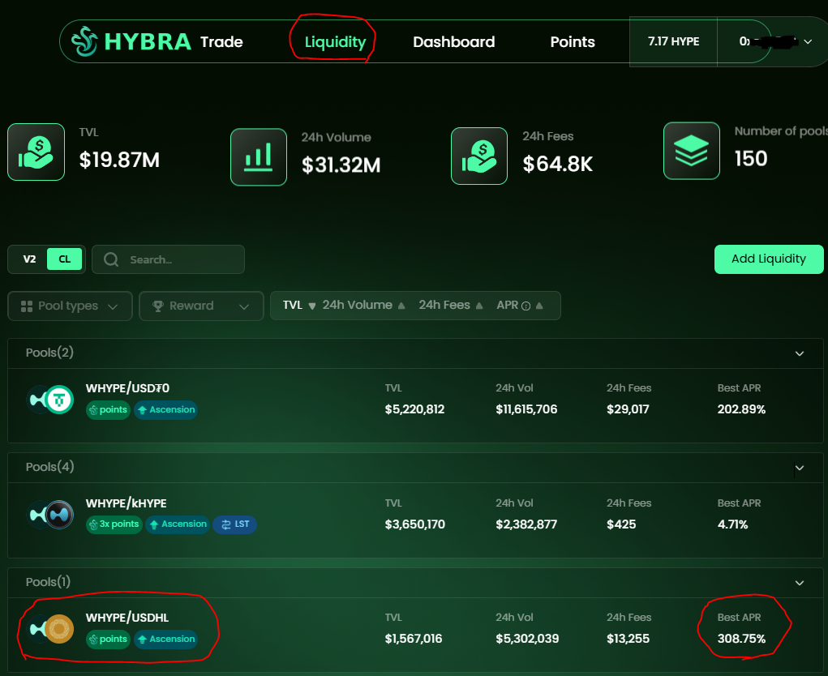
Task: Click the Ascension badge on WHYPE/USDHL
Action: [x=165, y=639]
